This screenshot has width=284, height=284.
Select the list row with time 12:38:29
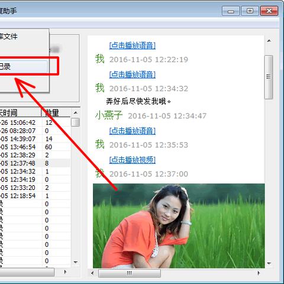coord(35,155)
